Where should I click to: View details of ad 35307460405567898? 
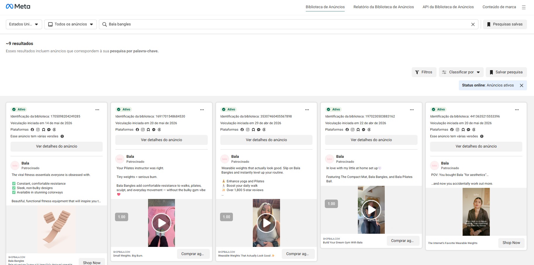point(266,140)
